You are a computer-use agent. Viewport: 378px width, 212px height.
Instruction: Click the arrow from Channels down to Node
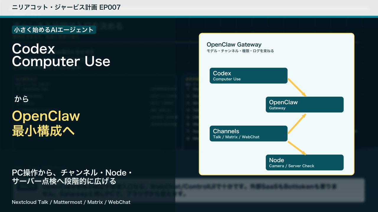pos(297,148)
